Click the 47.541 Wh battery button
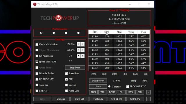 coord(117,99)
